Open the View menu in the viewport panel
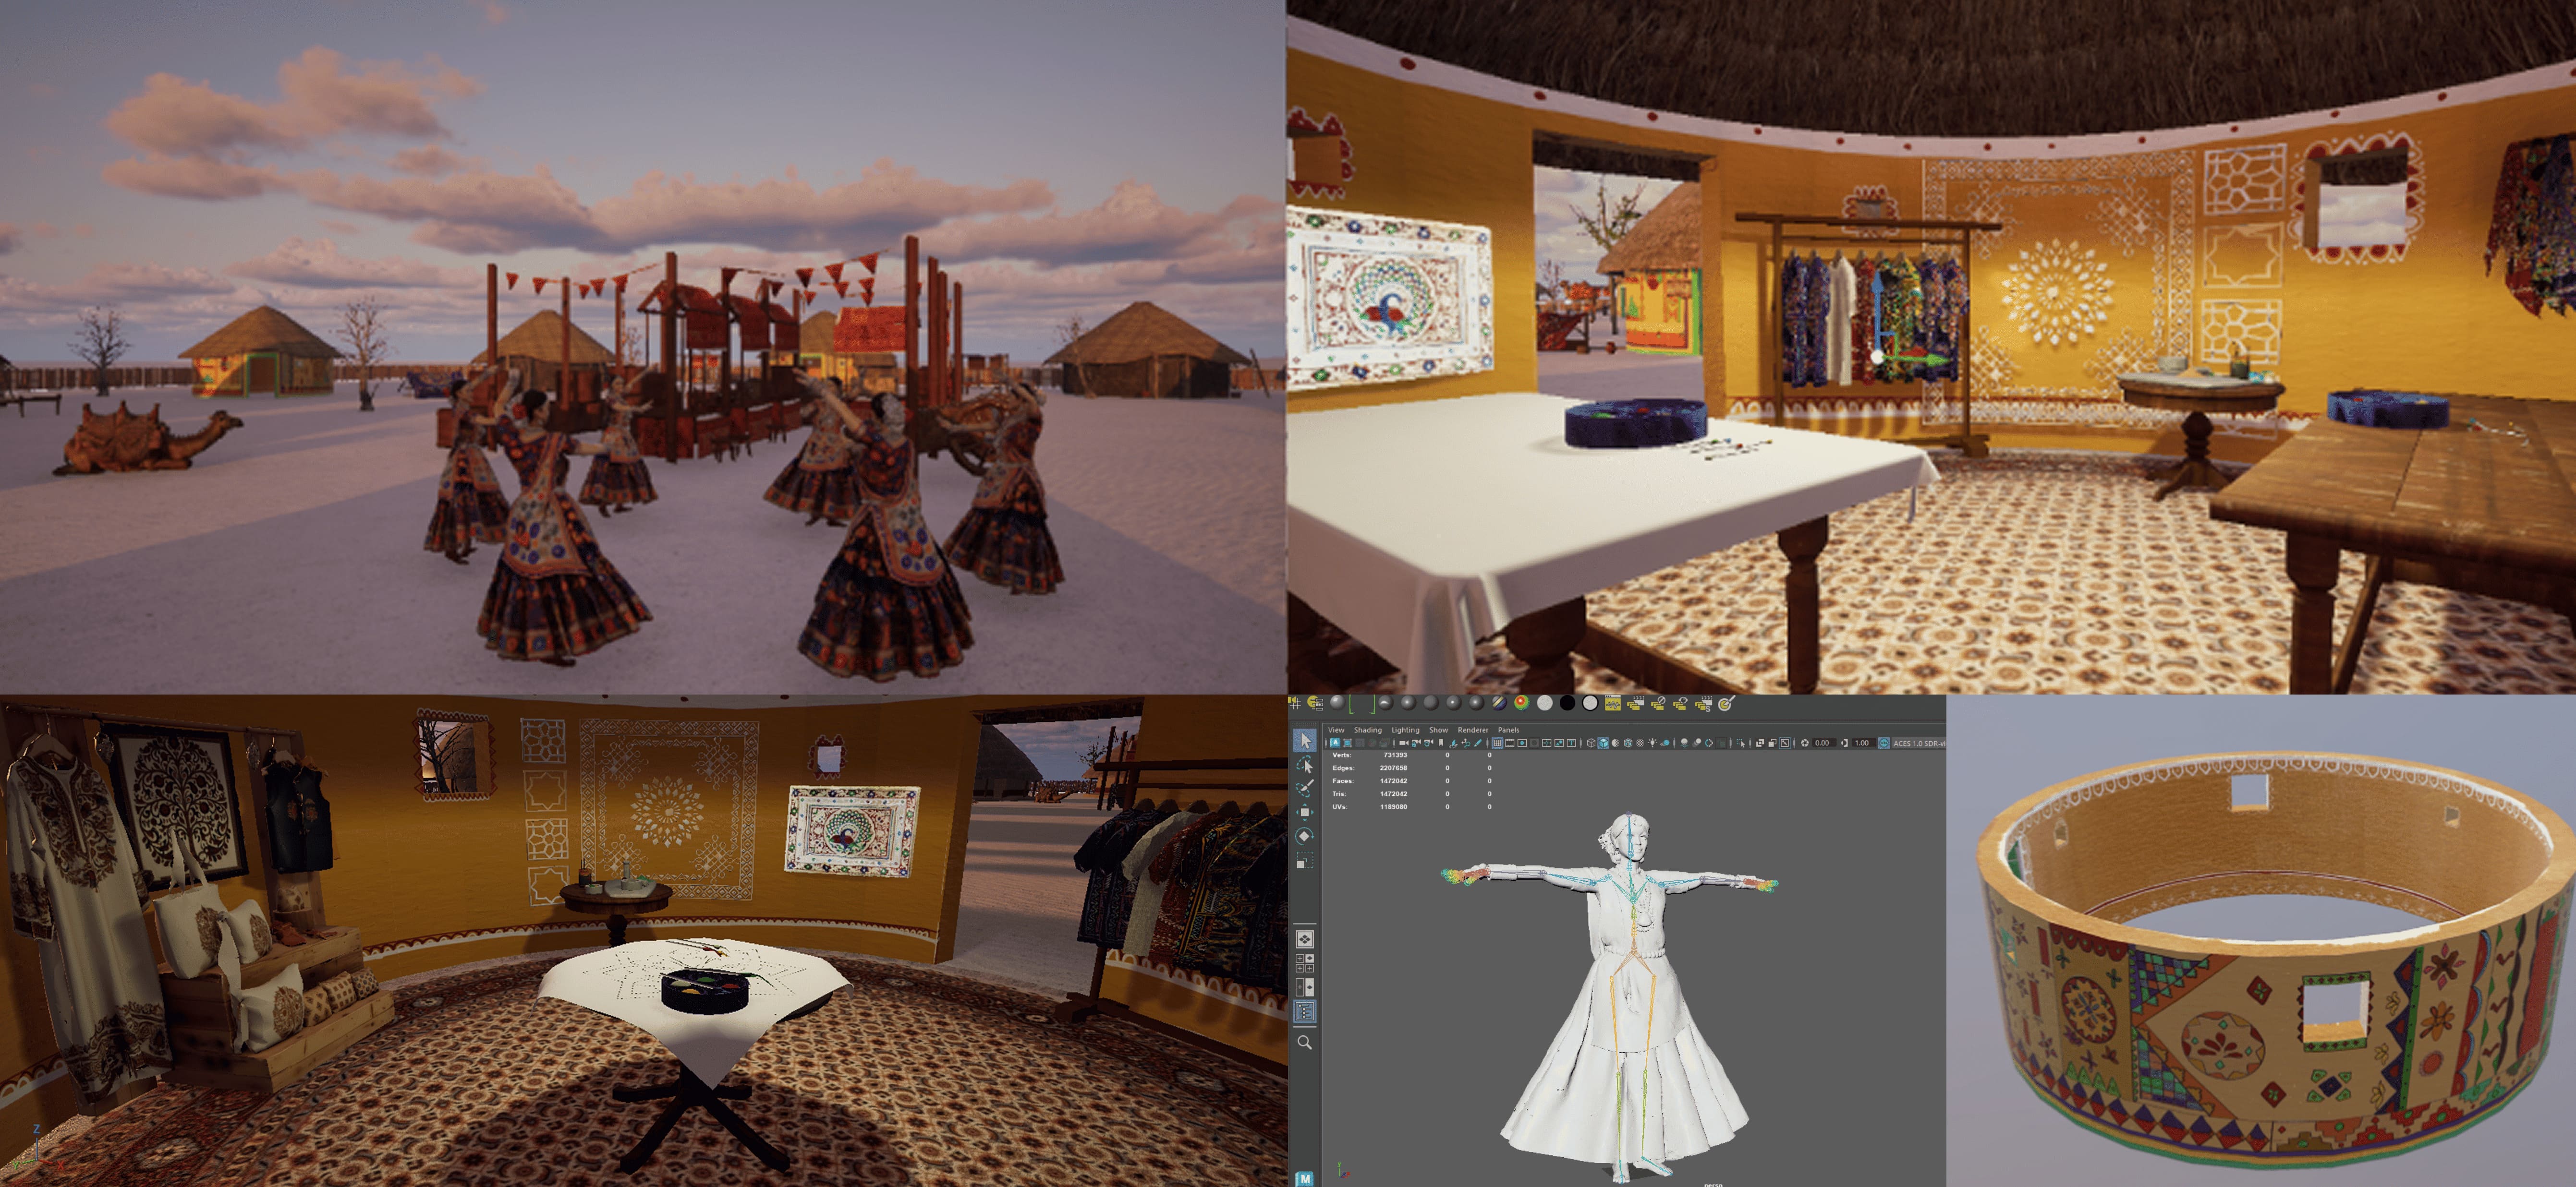The image size is (2576, 1187). pos(1336,730)
